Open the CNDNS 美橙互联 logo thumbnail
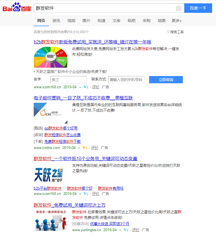Image resolution: width=216 pixels, height=237 pixels. pos(50,113)
